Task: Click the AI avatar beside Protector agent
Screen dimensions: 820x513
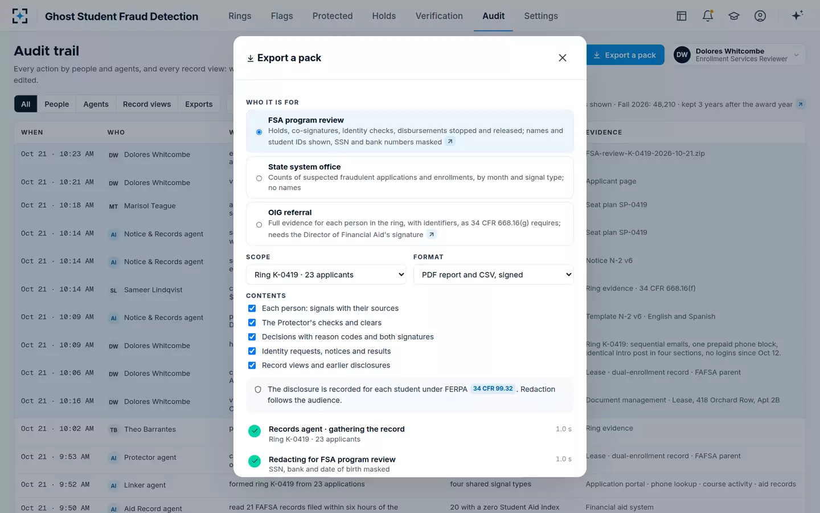Action: [x=113, y=458]
